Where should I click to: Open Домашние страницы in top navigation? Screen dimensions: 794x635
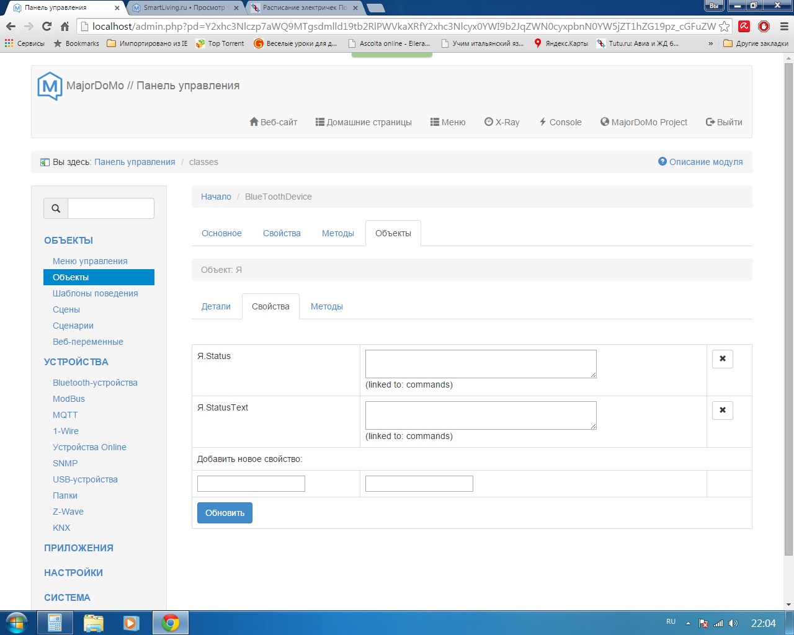click(364, 122)
